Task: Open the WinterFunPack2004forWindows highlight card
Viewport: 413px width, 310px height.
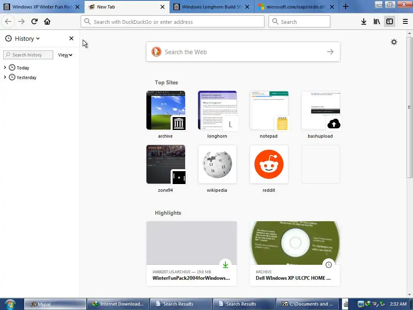Action: click(192, 253)
